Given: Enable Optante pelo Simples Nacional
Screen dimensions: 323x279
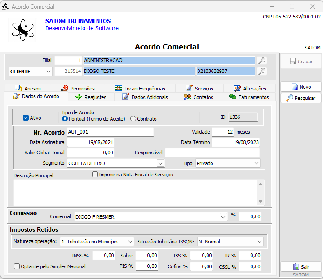Looking at the screenshot, I should pyautogui.click(x=17, y=266).
